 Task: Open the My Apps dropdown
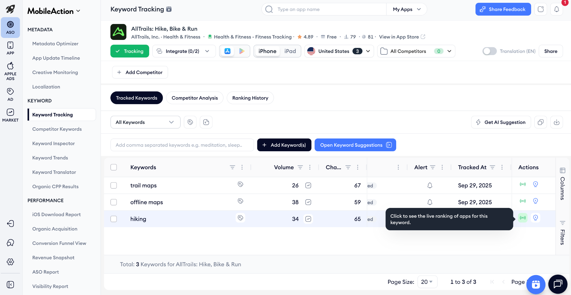point(407,9)
